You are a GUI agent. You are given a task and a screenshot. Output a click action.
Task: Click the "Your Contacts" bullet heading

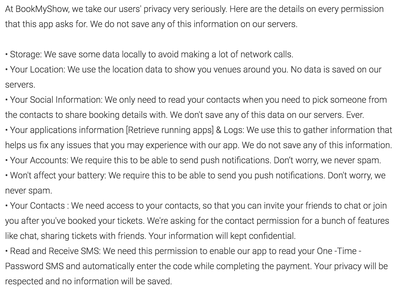coord(38,206)
